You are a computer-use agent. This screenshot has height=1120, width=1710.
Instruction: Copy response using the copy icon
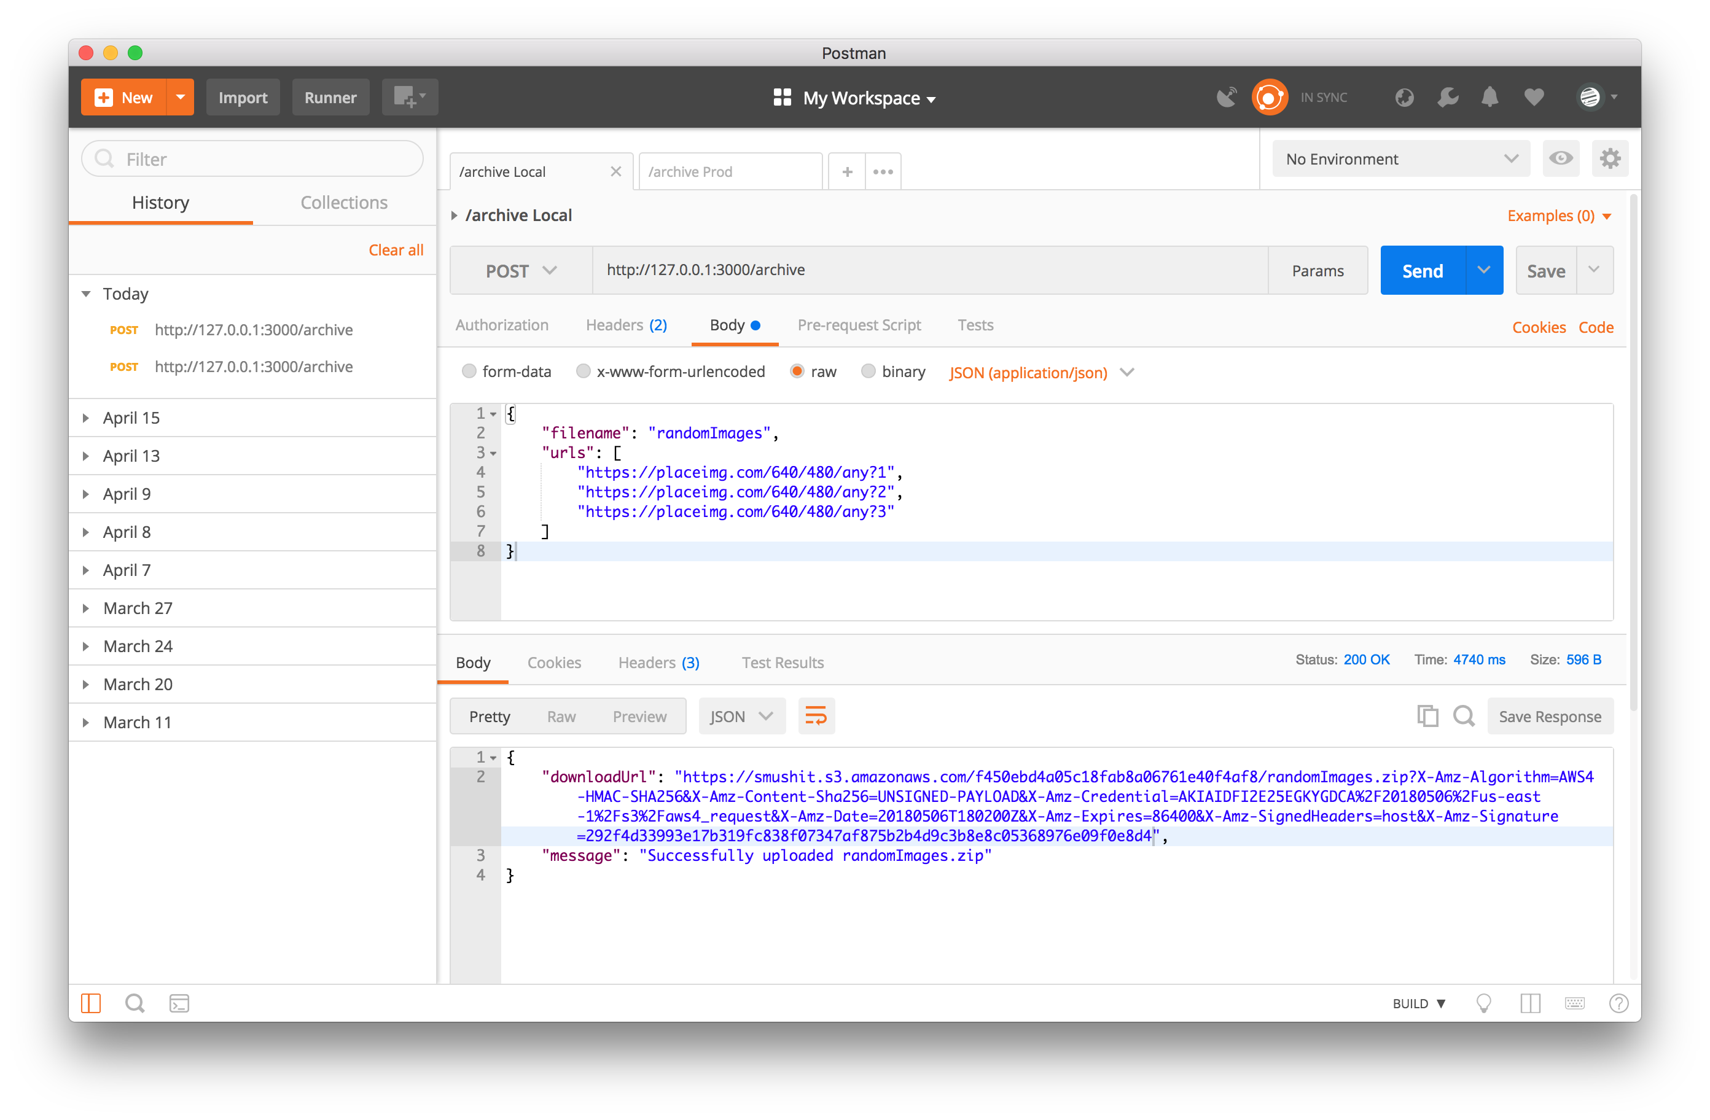coord(1427,716)
